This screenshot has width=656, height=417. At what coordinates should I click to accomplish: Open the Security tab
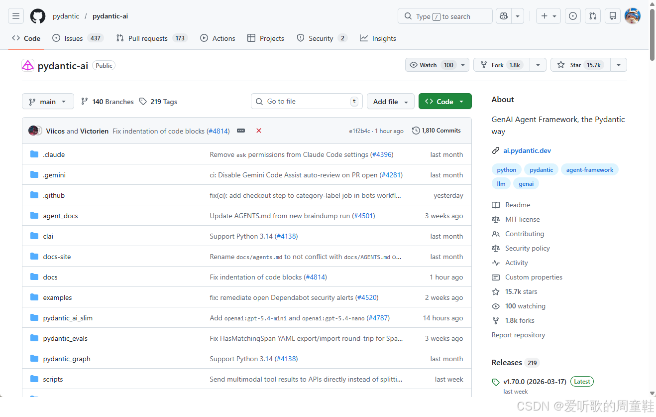pyautogui.click(x=322, y=38)
